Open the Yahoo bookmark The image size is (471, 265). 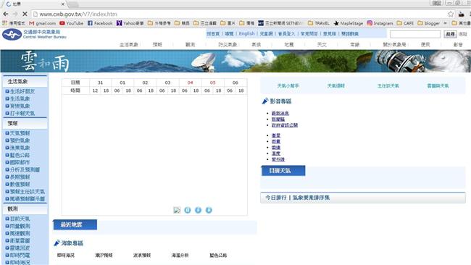click(130, 23)
